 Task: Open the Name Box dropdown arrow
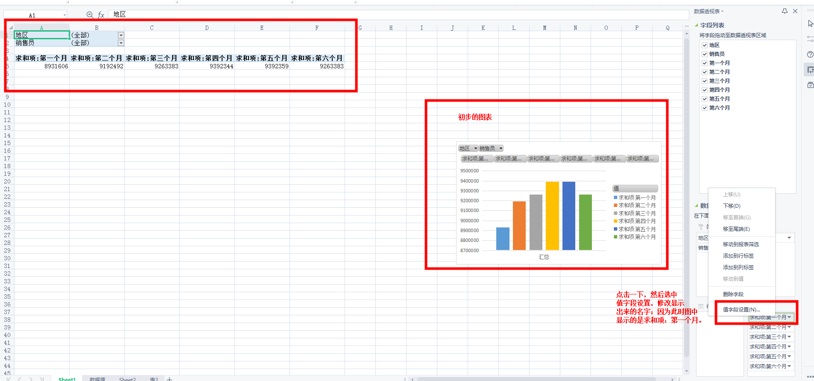(x=64, y=15)
